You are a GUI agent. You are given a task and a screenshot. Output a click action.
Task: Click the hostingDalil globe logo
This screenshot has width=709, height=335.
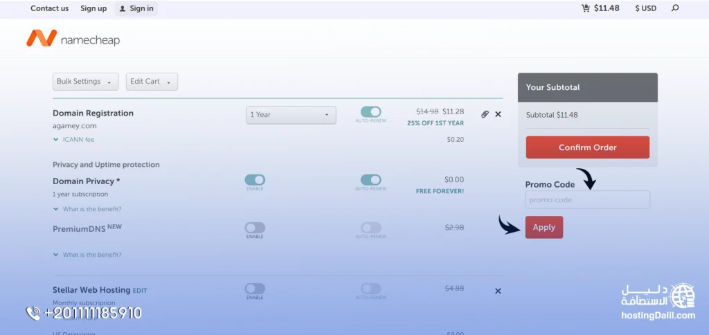pos(683,296)
